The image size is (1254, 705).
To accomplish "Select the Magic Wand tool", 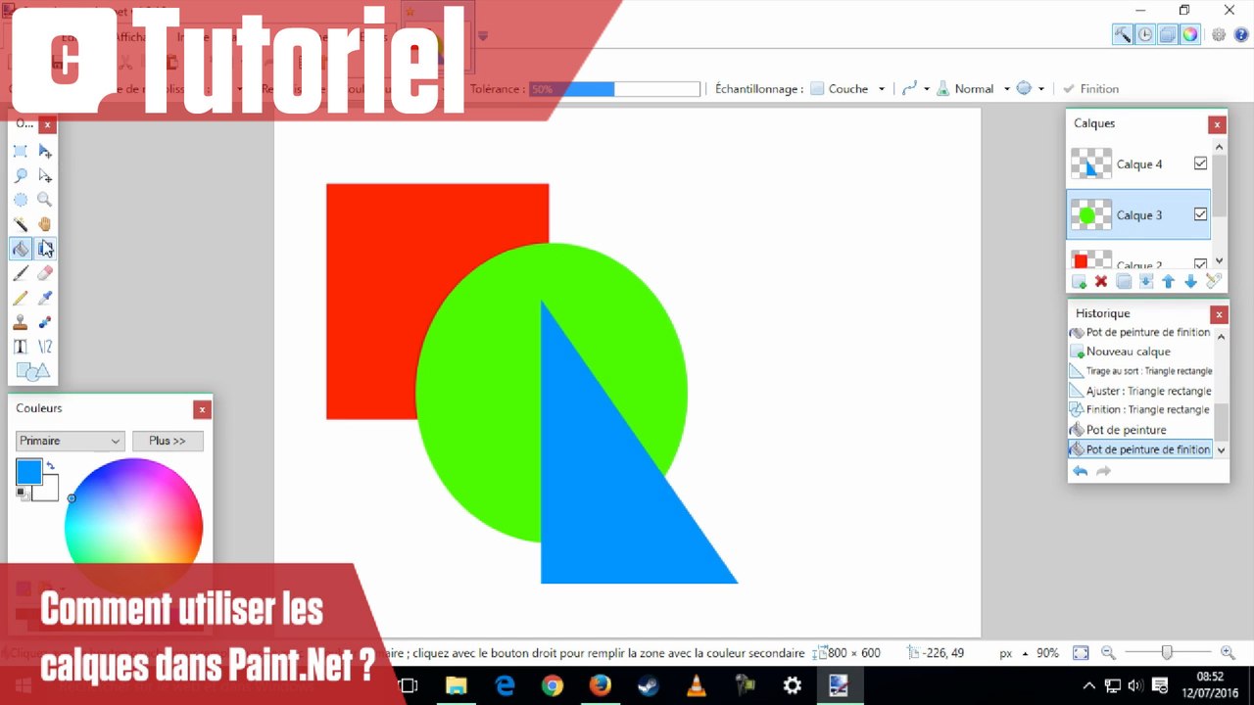I will 20,224.
